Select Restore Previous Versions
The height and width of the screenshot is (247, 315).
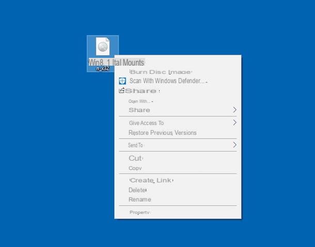click(x=163, y=133)
